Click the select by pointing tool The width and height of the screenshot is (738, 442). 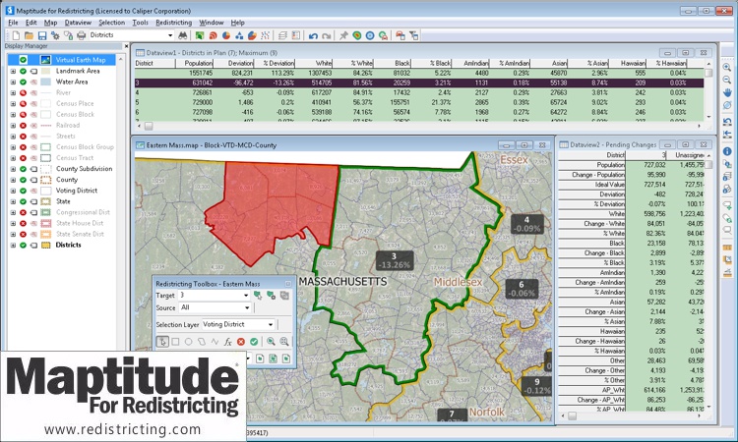[x=162, y=342]
